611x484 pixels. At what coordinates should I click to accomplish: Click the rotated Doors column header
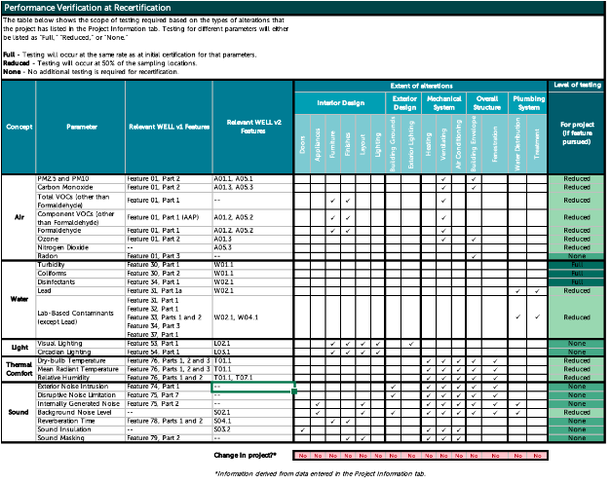click(x=302, y=144)
